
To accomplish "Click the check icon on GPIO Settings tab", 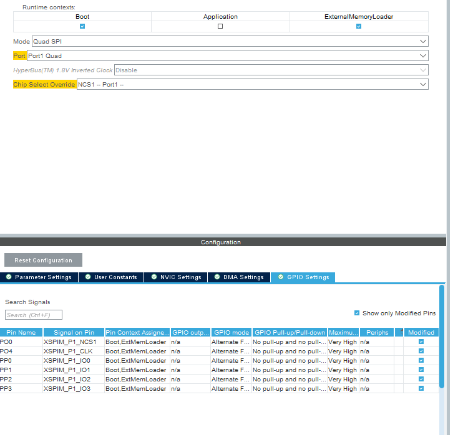I will [281, 277].
